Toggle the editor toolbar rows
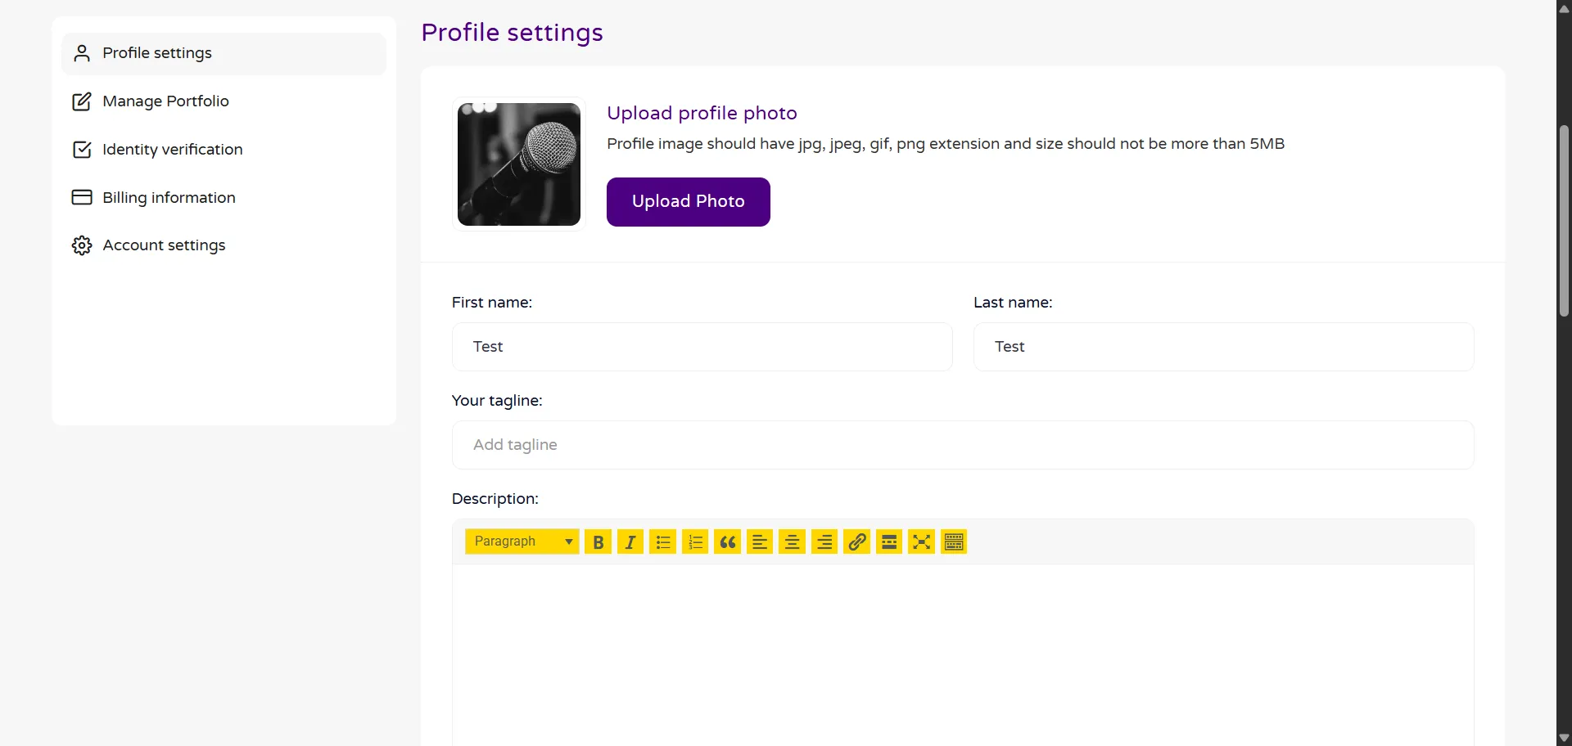Image resolution: width=1572 pixels, height=746 pixels. point(954,542)
